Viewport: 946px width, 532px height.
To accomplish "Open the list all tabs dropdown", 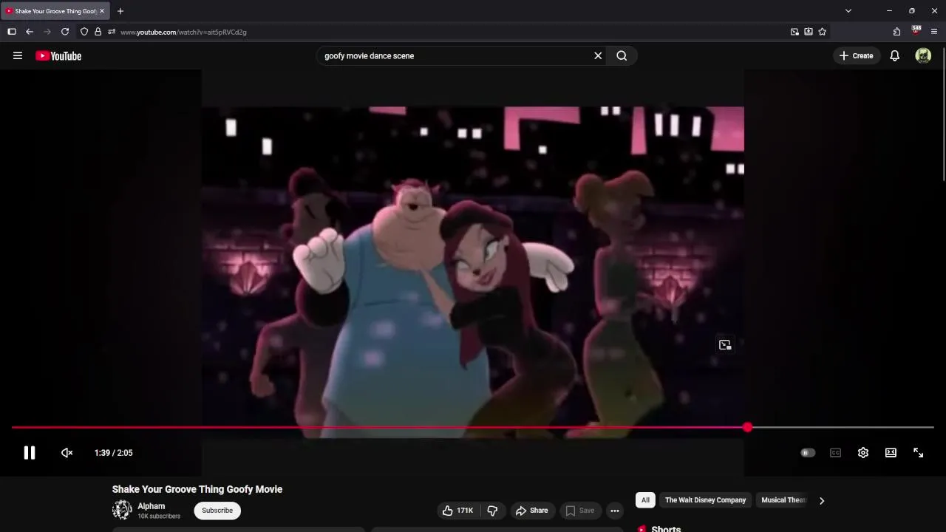I will click(848, 11).
